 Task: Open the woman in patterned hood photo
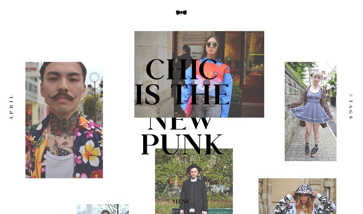[x=297, y=196]
